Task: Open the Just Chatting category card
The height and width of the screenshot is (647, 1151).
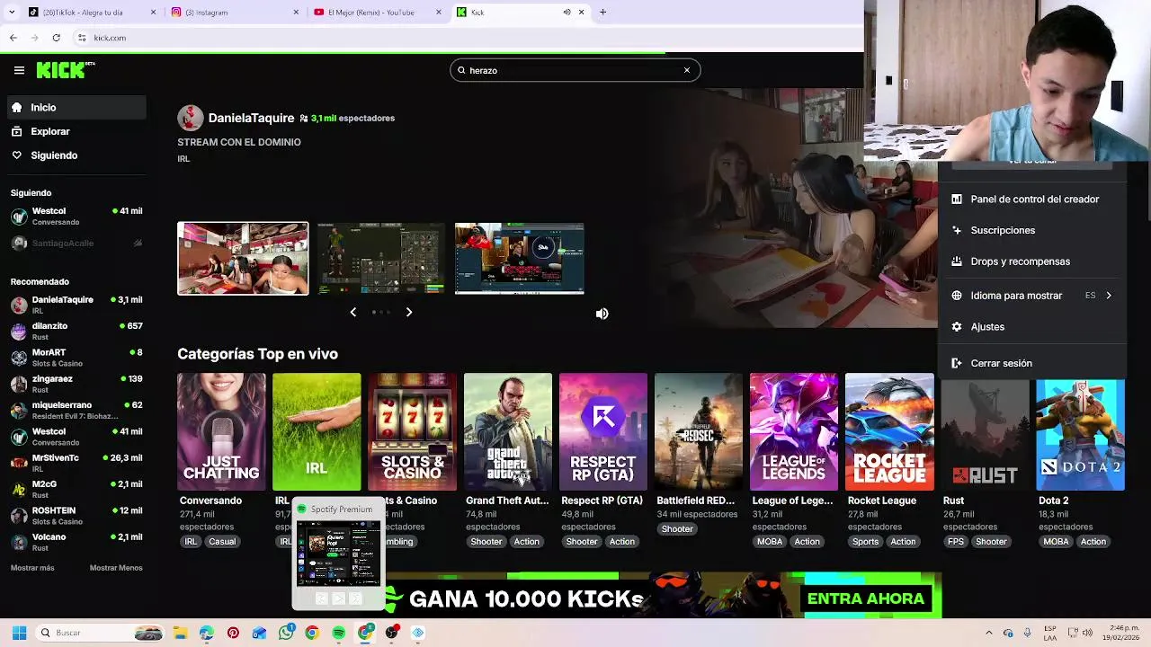Action: (221, 431)
